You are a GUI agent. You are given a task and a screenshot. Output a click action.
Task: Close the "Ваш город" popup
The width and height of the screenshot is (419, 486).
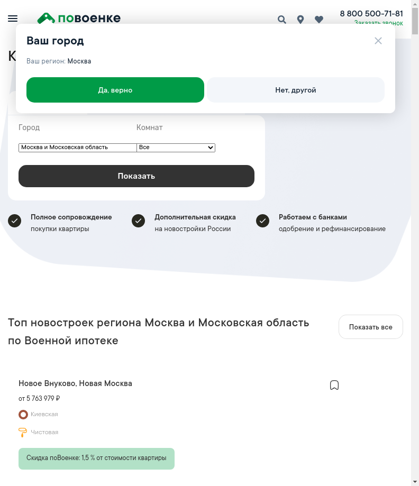point(378,41)
